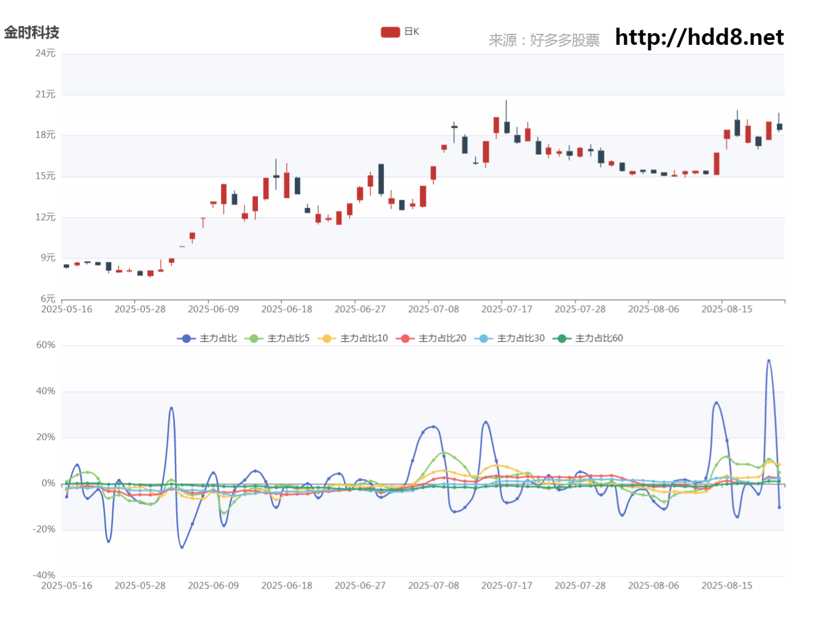Click 2025-07-08 on the candlestick chart axis
Viewport: 838px width, 637px height.
(x=433, y=310)
